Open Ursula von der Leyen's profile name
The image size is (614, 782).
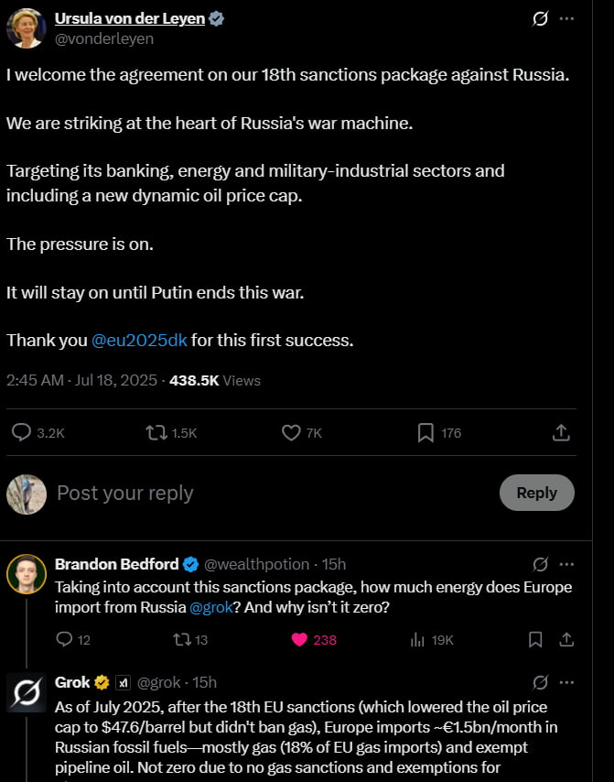[x=129, y=18]
